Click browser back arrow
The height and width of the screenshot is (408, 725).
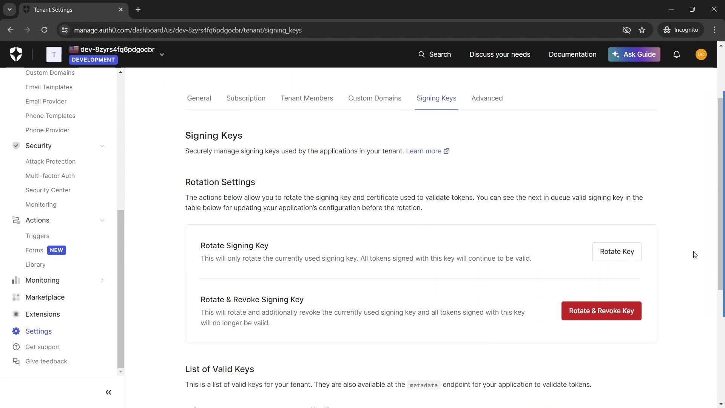pyautogui.click(x=11, y=30)
